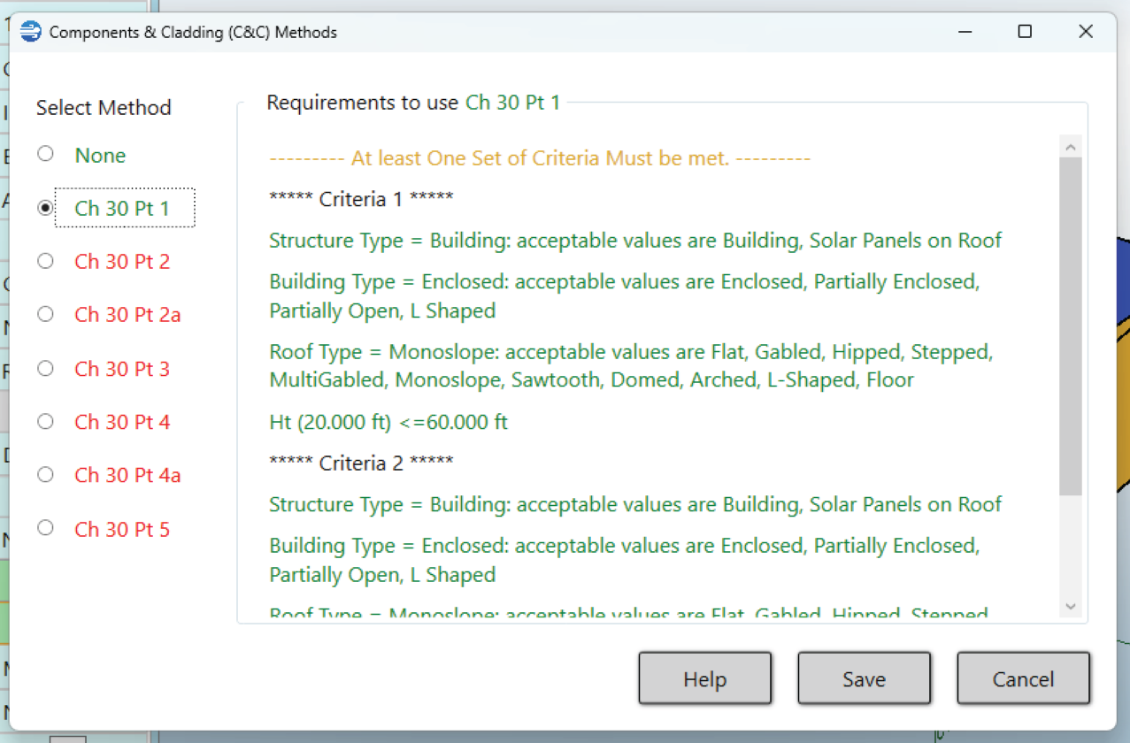Choose the Ch 30 Pt 1 method
The width and height of the screenshot is (1130, 743).
45,208
